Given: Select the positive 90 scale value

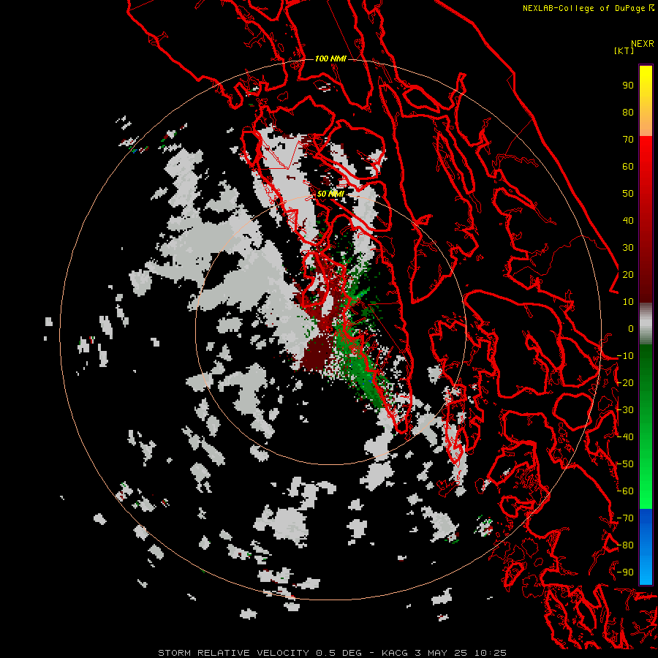Looking at the screenshot, I should [628, 86].
